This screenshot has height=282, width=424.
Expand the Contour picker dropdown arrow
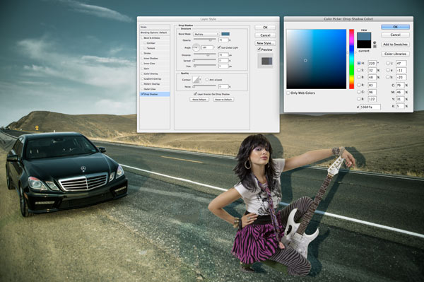(x=201, y=79)
